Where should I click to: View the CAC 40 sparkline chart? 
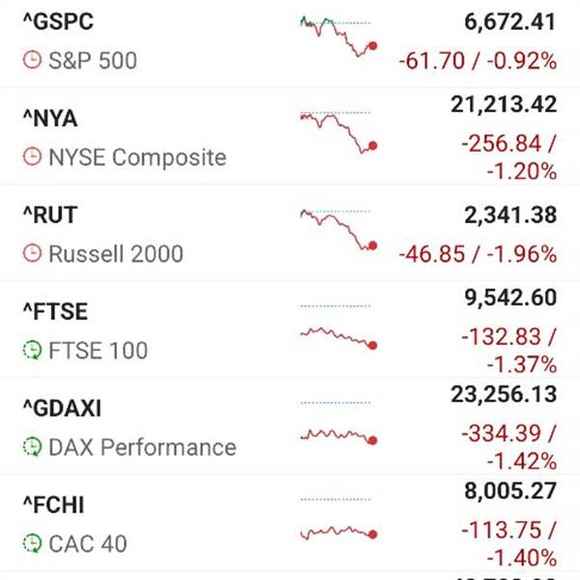tap(338, 529)
